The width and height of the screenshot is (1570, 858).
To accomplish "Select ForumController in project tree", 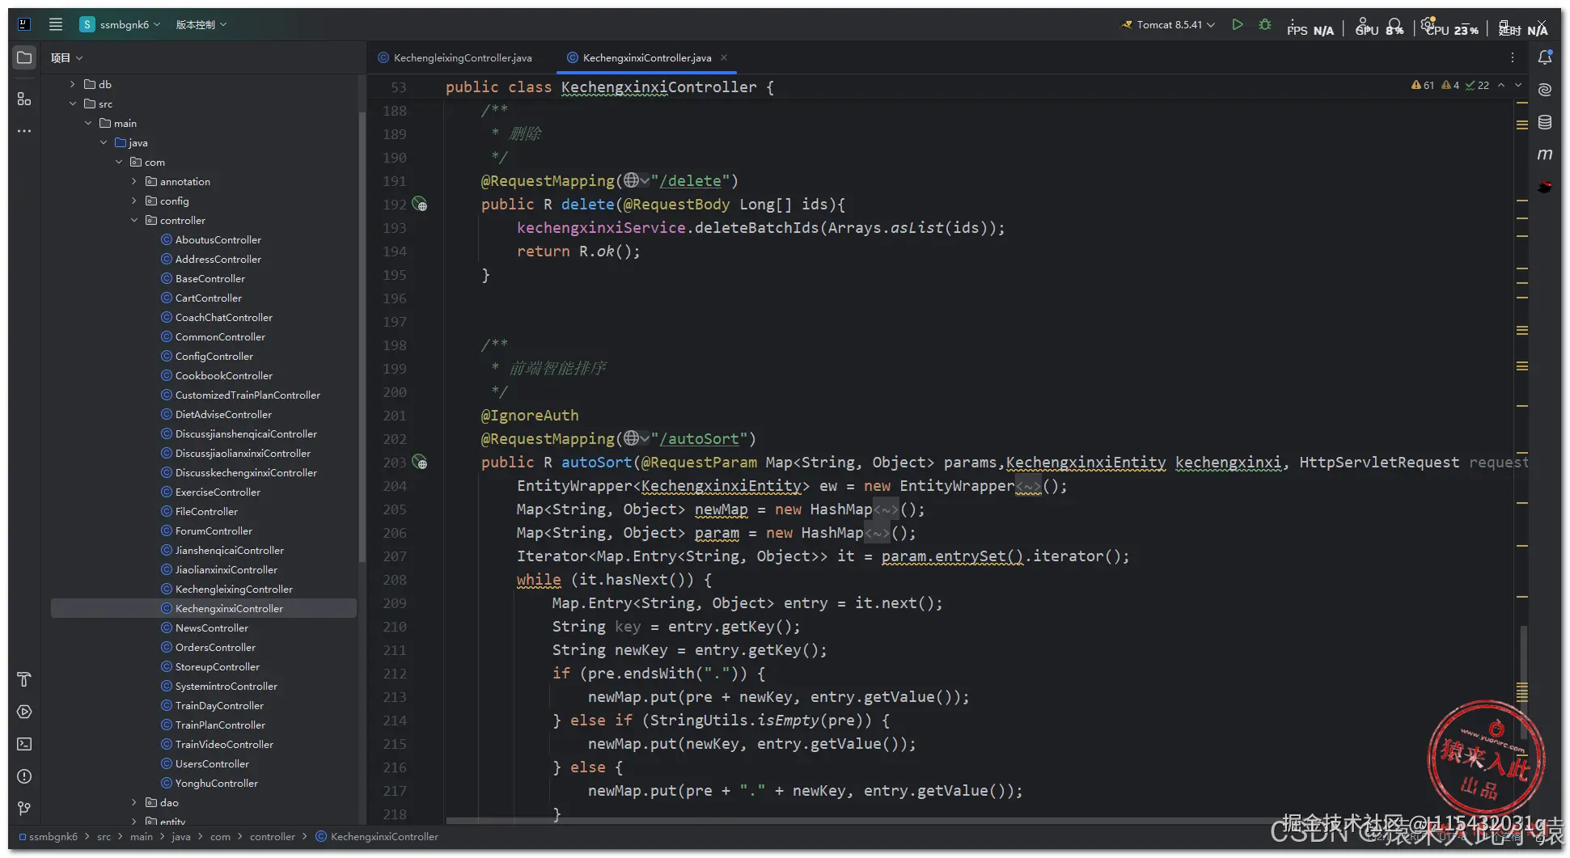I will point(214,530).
